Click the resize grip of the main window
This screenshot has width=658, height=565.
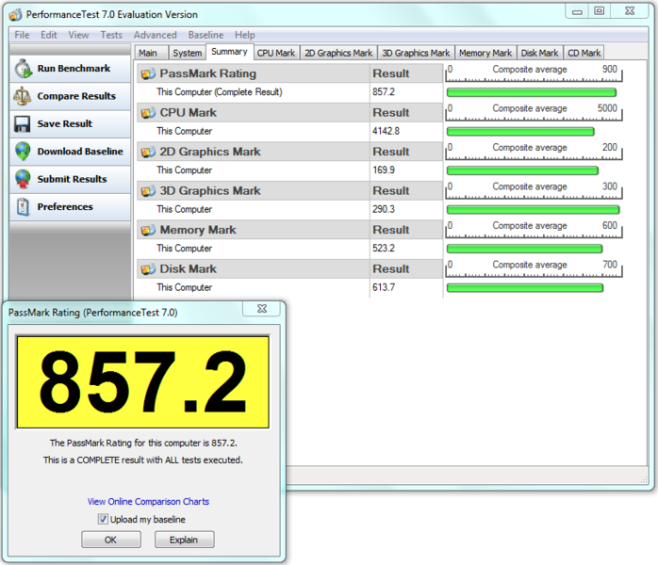pyautogui.click(x=644, y=480)
